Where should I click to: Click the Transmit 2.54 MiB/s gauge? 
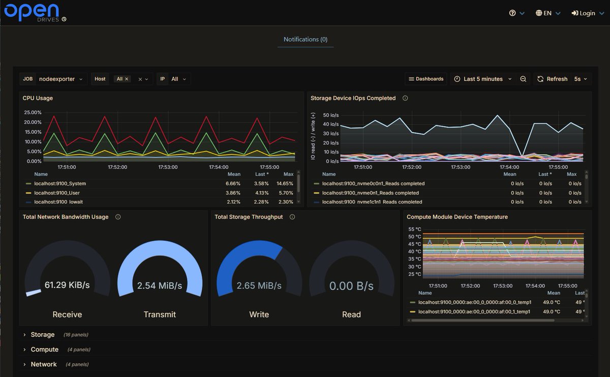click(160, 269)
